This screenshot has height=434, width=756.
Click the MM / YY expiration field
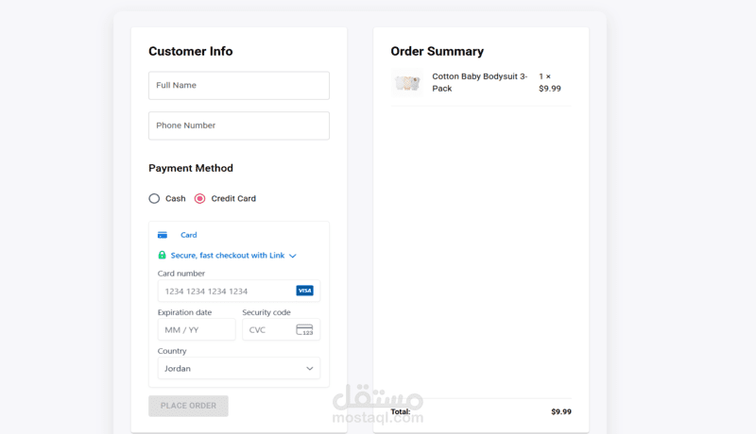click(x=197, y=329)
